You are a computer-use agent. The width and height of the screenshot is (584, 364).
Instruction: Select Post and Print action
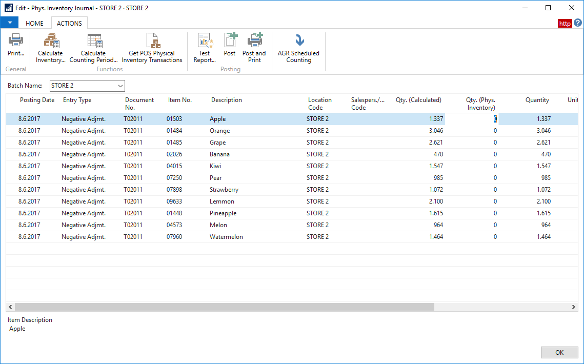tap(254, 48)
